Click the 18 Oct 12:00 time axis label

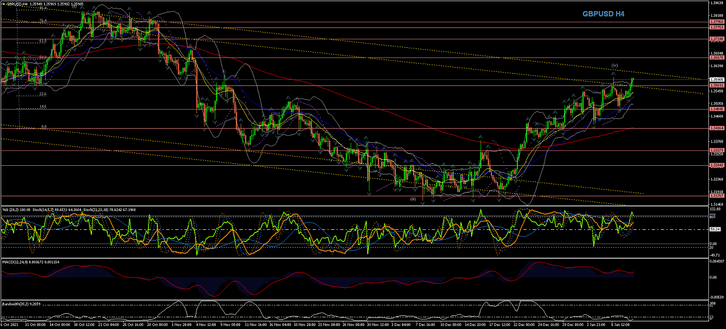[x=84, y=323]
